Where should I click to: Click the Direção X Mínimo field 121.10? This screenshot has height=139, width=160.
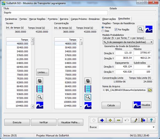(124, 53)
